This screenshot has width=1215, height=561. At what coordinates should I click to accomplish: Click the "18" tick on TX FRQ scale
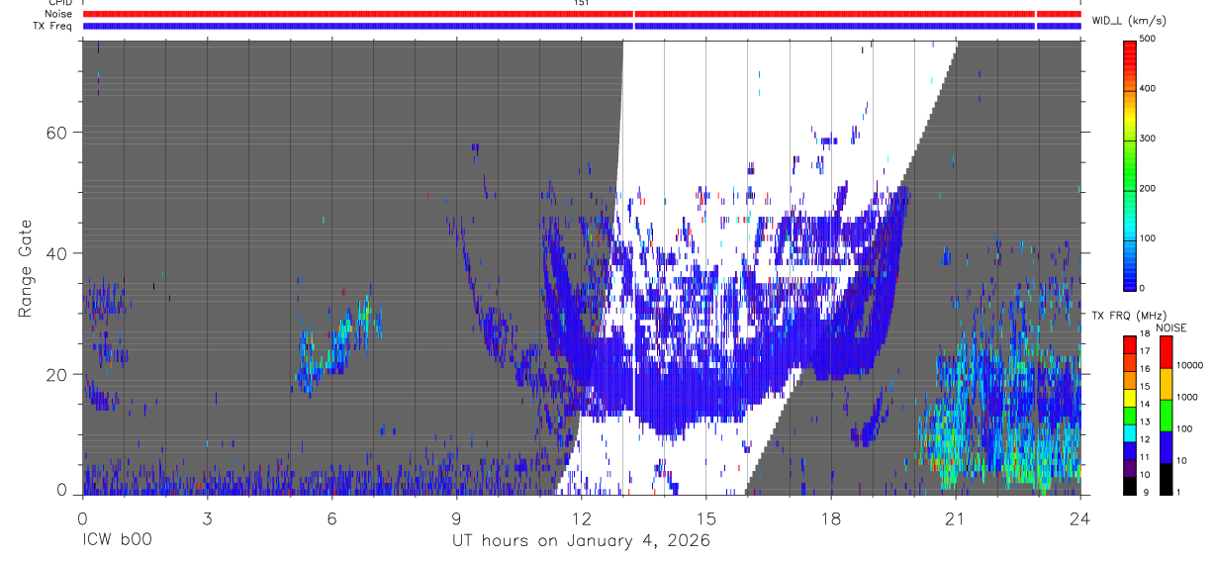click(1146, 335)
